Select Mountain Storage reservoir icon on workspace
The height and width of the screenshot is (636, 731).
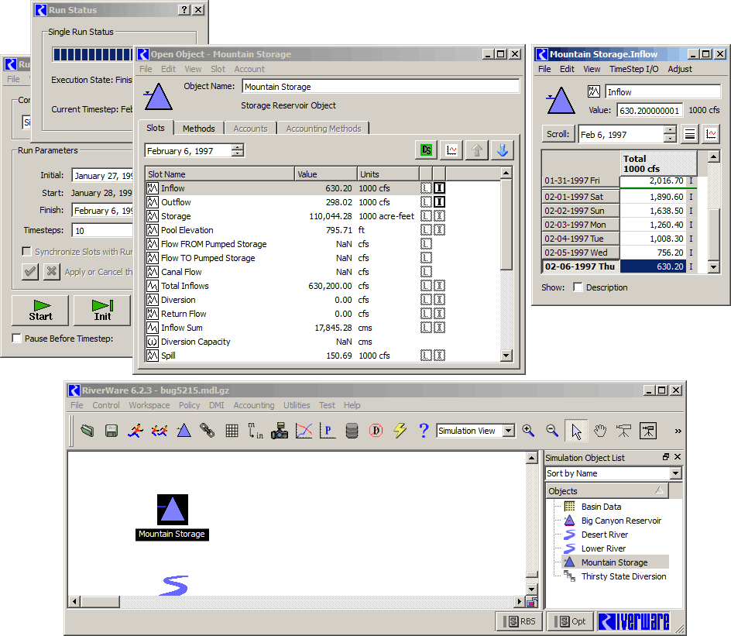[x=173, y=510]
